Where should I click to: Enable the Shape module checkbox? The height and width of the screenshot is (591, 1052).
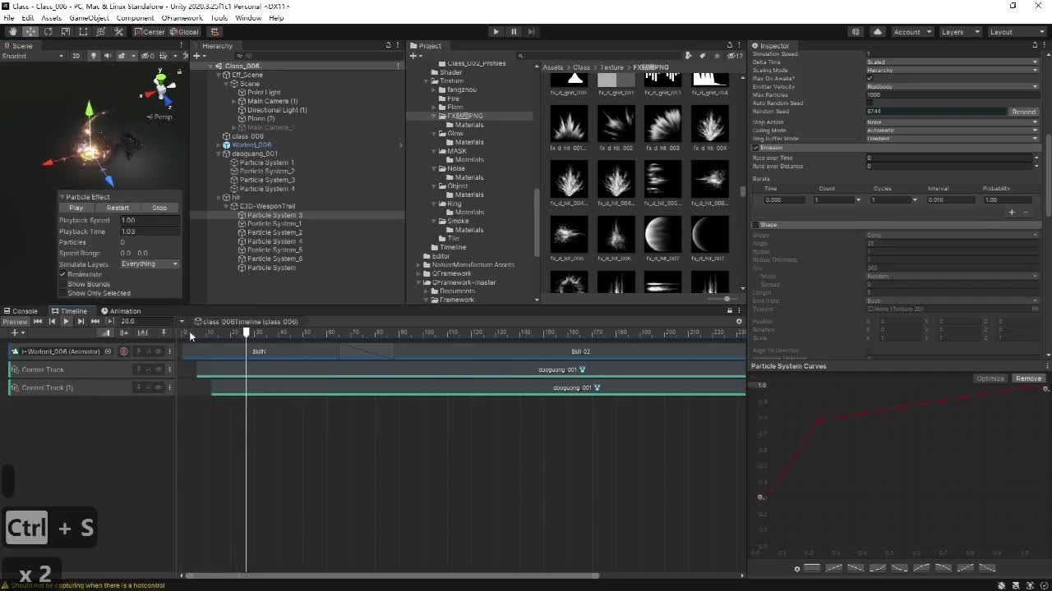tap(756, 225)
